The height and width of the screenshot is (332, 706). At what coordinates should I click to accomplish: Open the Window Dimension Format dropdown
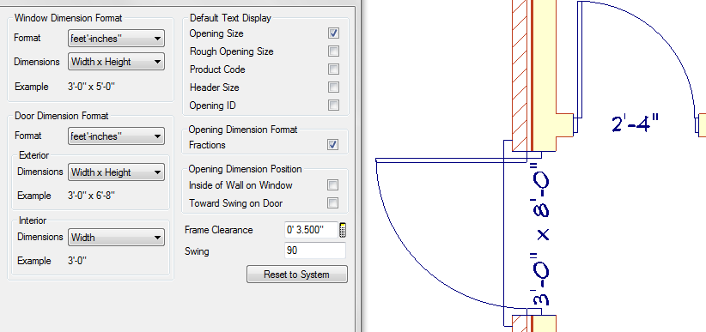[116, 39]
